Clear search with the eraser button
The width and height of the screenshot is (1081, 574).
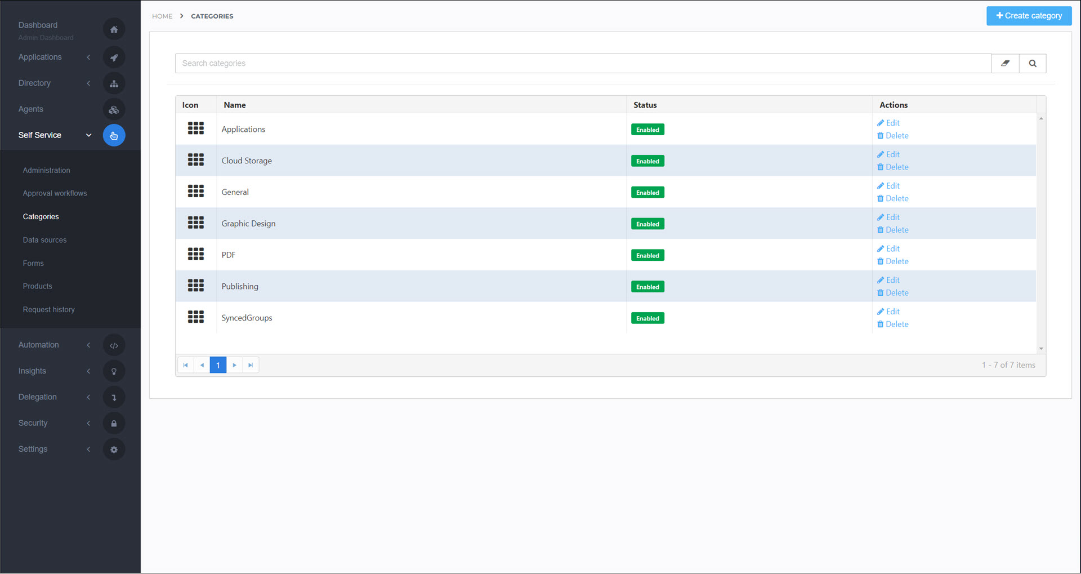1005,63
